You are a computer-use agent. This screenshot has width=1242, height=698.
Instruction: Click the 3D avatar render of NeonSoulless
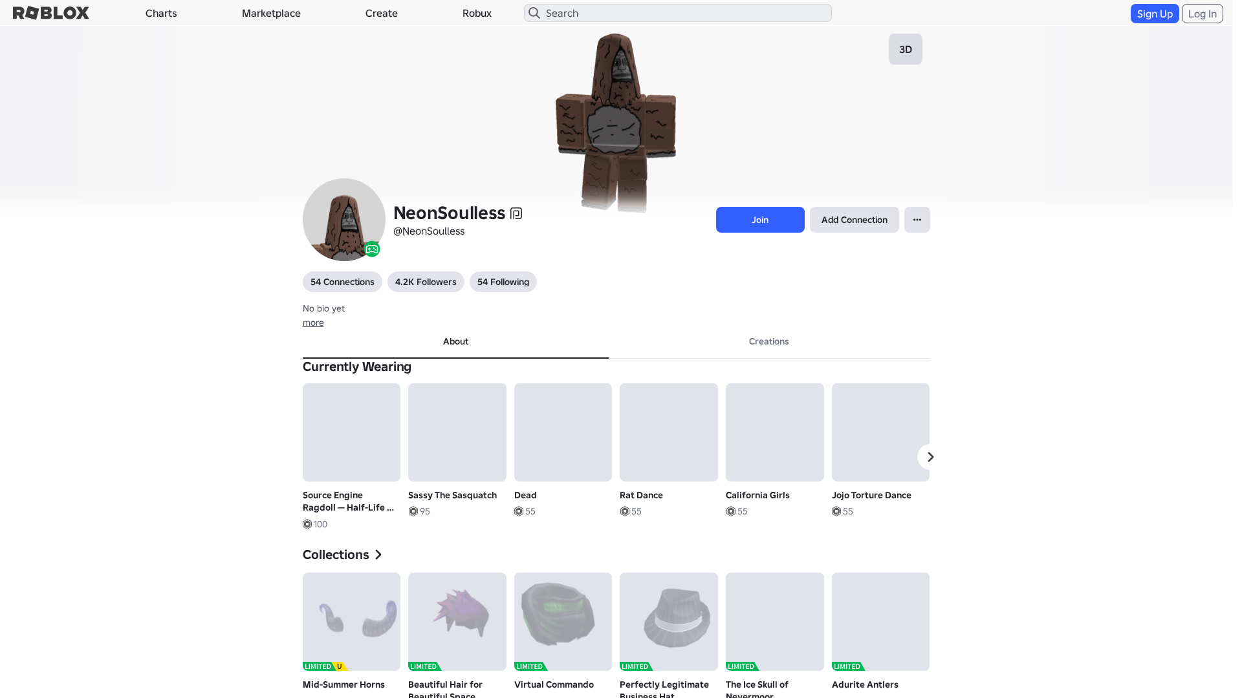tap(616, 123)
